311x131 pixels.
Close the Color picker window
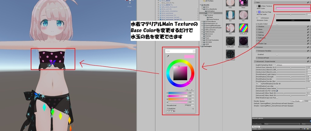(194, 51)
